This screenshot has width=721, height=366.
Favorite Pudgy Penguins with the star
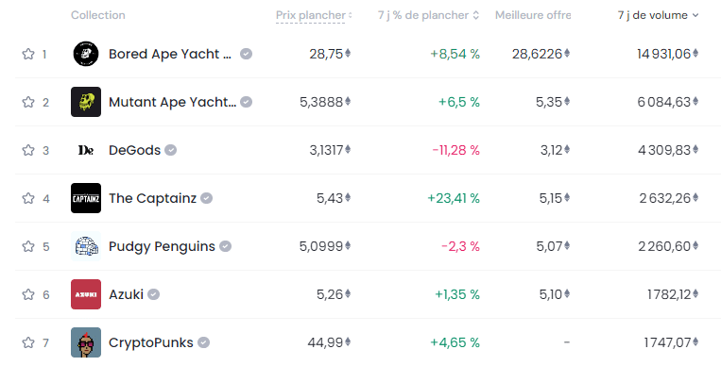[x=28, y=246]
